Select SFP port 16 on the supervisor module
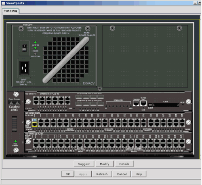 coord(86,104)
